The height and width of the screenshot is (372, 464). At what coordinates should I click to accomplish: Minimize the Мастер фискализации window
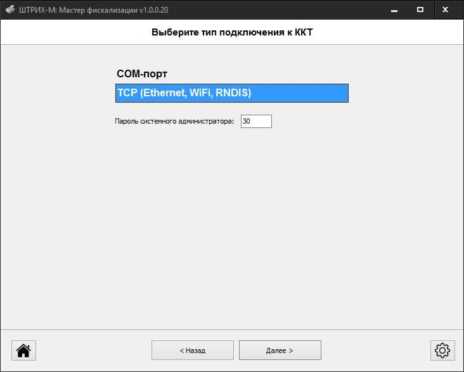click(394, 10)
